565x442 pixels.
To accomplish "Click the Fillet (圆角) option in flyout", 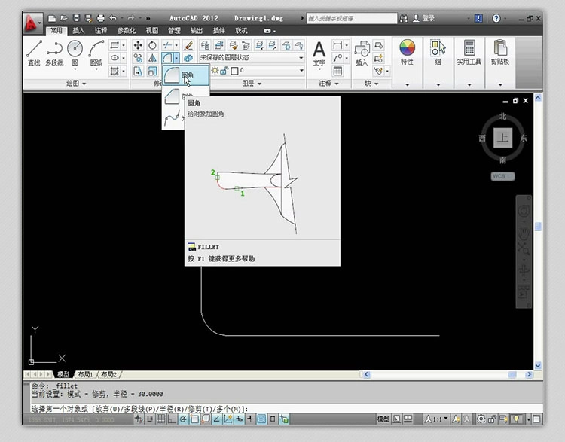I will tap(185, 75).
